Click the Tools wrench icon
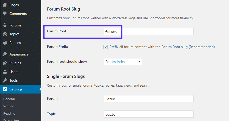The height and width of the screenshot is (121, 229). pyautogui.click(x=5, y=80)
